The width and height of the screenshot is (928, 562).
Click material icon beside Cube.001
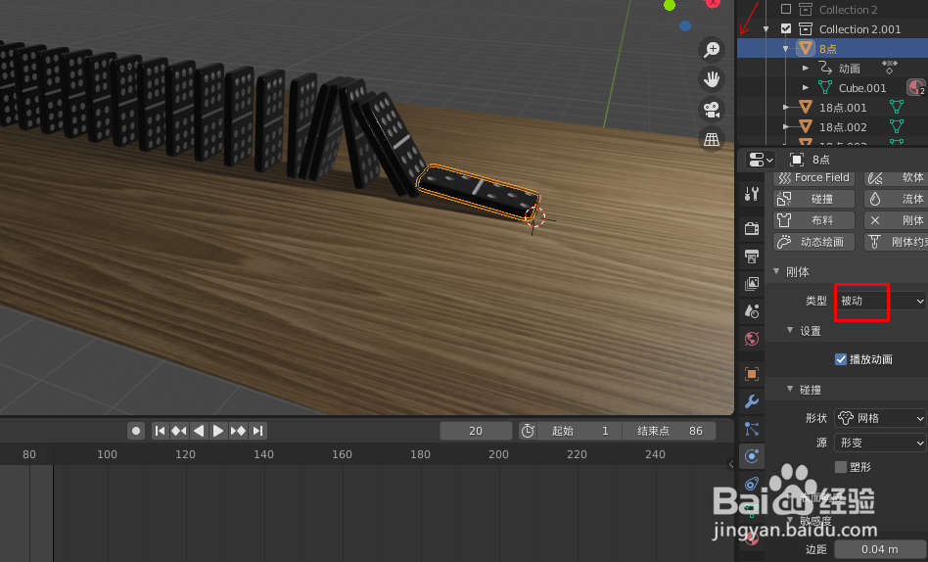point(916,88)
